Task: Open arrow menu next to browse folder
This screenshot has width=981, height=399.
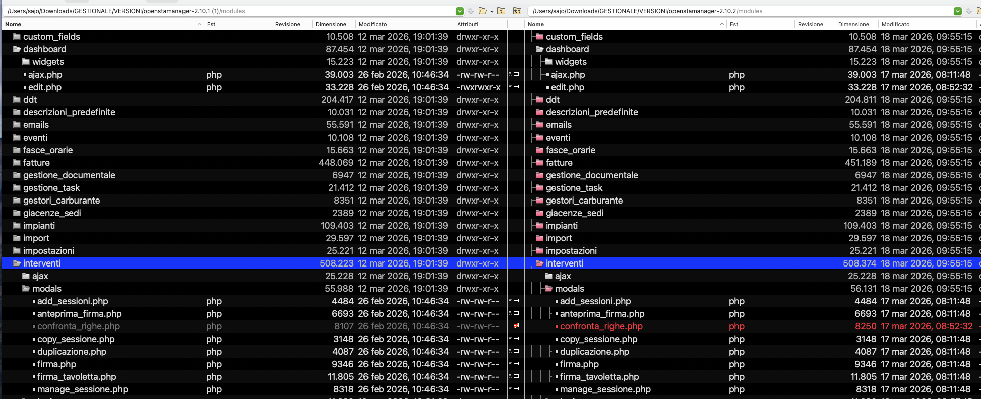Action: (x=492, y=11)
